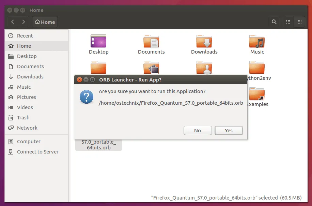Select the Downloads folder icon
Screen dimensions: 312x206
204,41
